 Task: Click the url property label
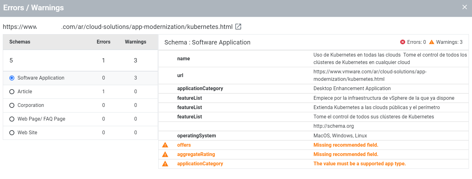pyautogui.click(x=180, y=75)
